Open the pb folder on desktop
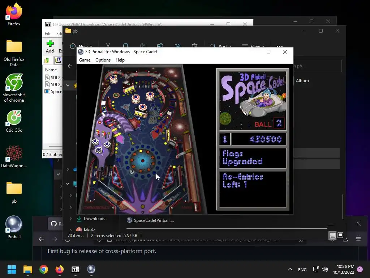 pyautogui.click(x=14, y=193)
